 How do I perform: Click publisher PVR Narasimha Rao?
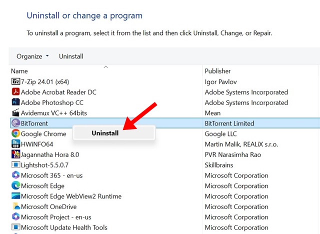(x=233, y=154)
